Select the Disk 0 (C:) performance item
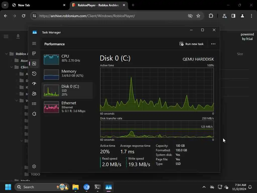Image resolution: width=257 pixels, height=193 pixels. [67, 90]
